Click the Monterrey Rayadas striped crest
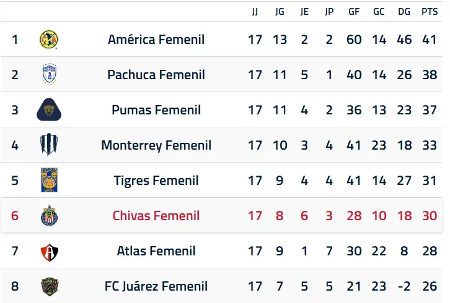This screenshot has height=303, width=450. click(49, 145)
